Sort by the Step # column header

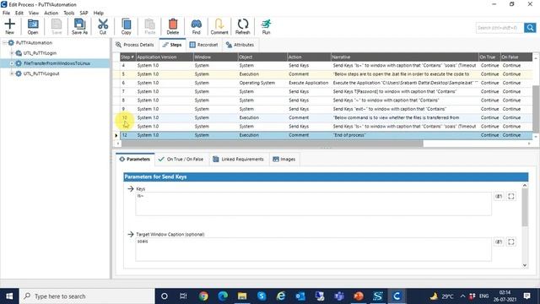point(127,57)
